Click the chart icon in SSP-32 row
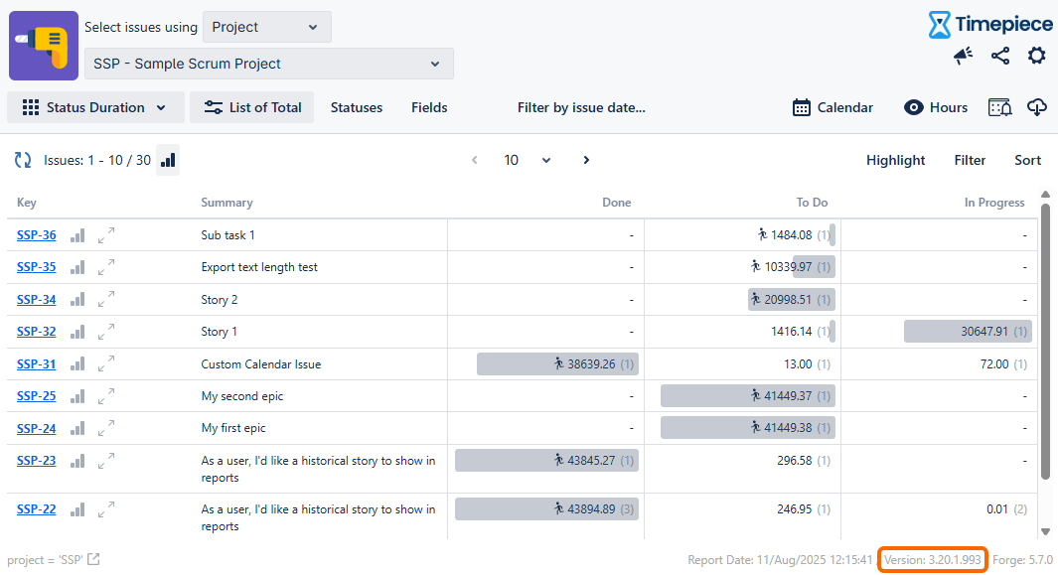Screen dimensions: 1058x575 point(77,332)
